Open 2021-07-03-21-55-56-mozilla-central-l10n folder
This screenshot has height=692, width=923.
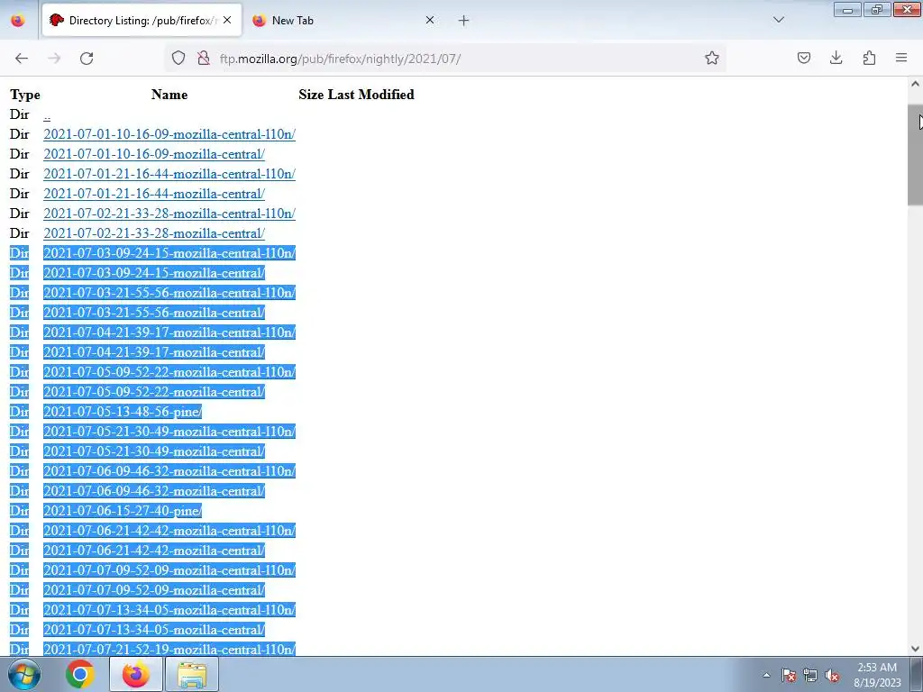point(169,293)
